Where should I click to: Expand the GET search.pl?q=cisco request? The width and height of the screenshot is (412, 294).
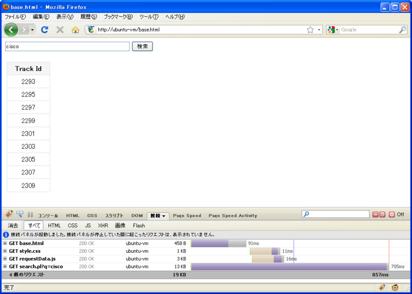point(5,267)
